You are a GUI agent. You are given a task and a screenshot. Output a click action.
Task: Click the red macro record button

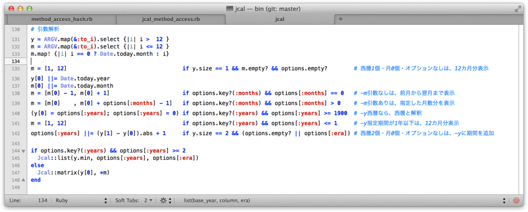point(516,201)
